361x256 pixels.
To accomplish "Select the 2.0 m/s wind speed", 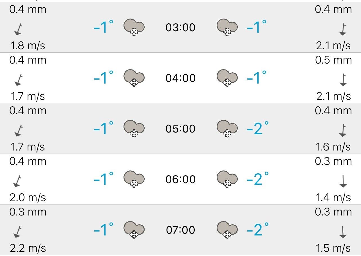I will 28,198.
